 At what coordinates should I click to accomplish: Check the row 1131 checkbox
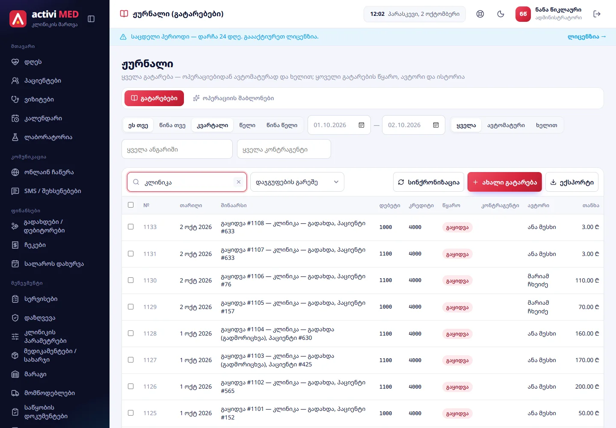(x=131, y=254)
